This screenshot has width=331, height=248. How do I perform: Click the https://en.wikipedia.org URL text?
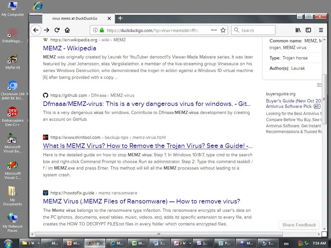coord(74,40)
